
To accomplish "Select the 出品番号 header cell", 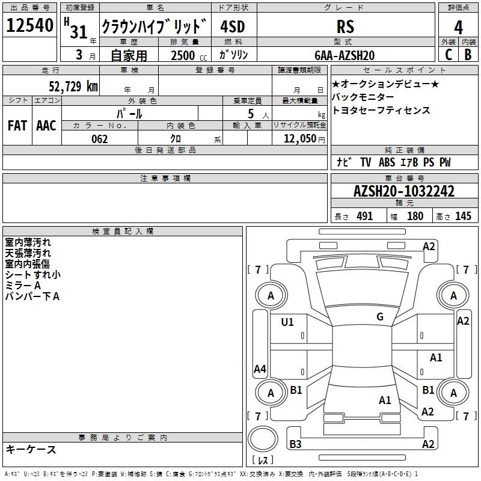I will tap(29, 8).
